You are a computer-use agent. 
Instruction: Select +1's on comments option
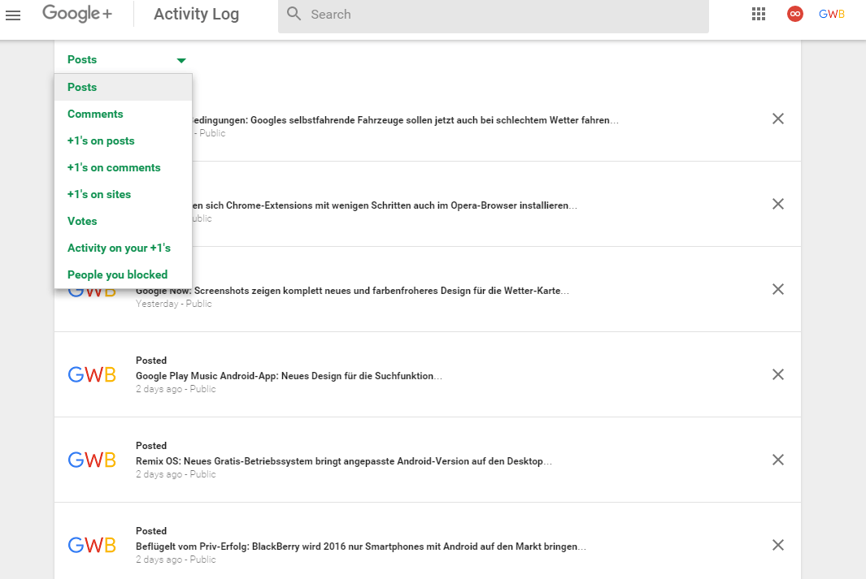(x=114, y=167)
